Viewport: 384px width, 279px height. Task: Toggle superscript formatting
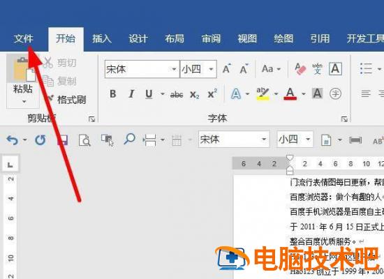(212, 93)
